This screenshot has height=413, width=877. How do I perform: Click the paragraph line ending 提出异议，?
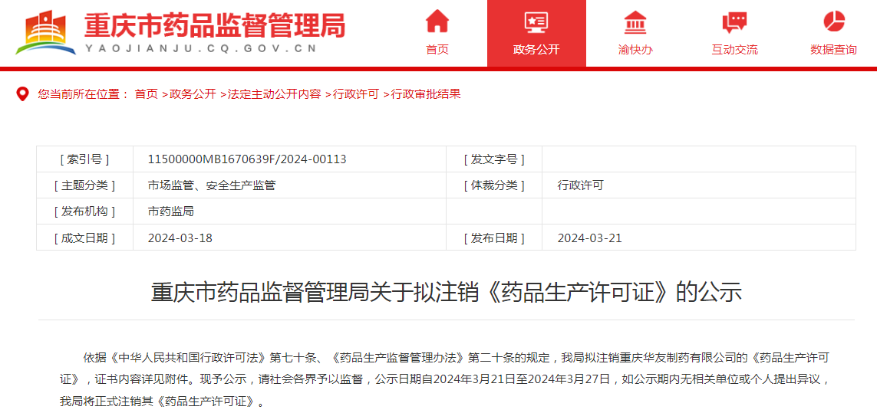444,379
